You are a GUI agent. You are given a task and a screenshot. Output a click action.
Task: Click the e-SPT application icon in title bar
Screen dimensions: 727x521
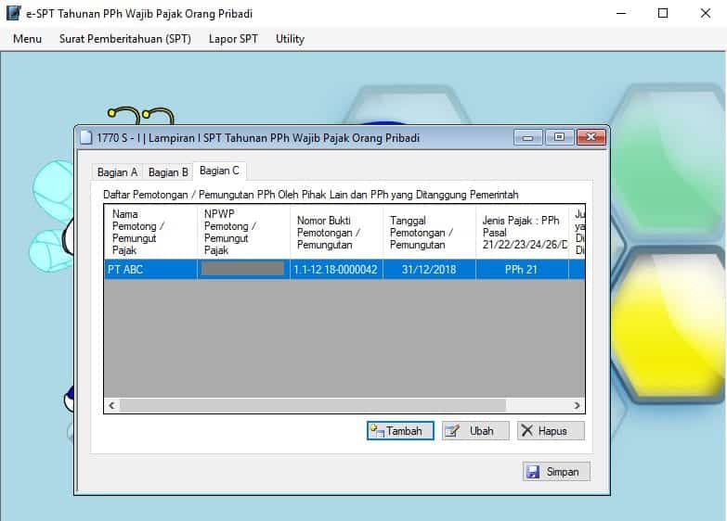point(13,13)
